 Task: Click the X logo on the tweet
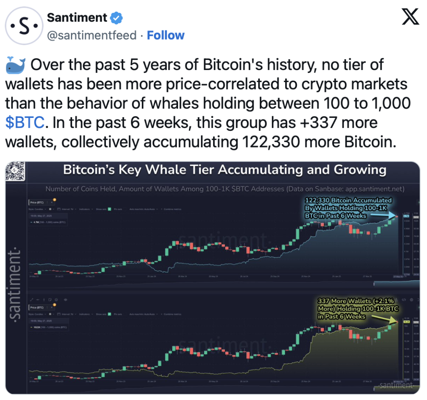tap(410, 17)
